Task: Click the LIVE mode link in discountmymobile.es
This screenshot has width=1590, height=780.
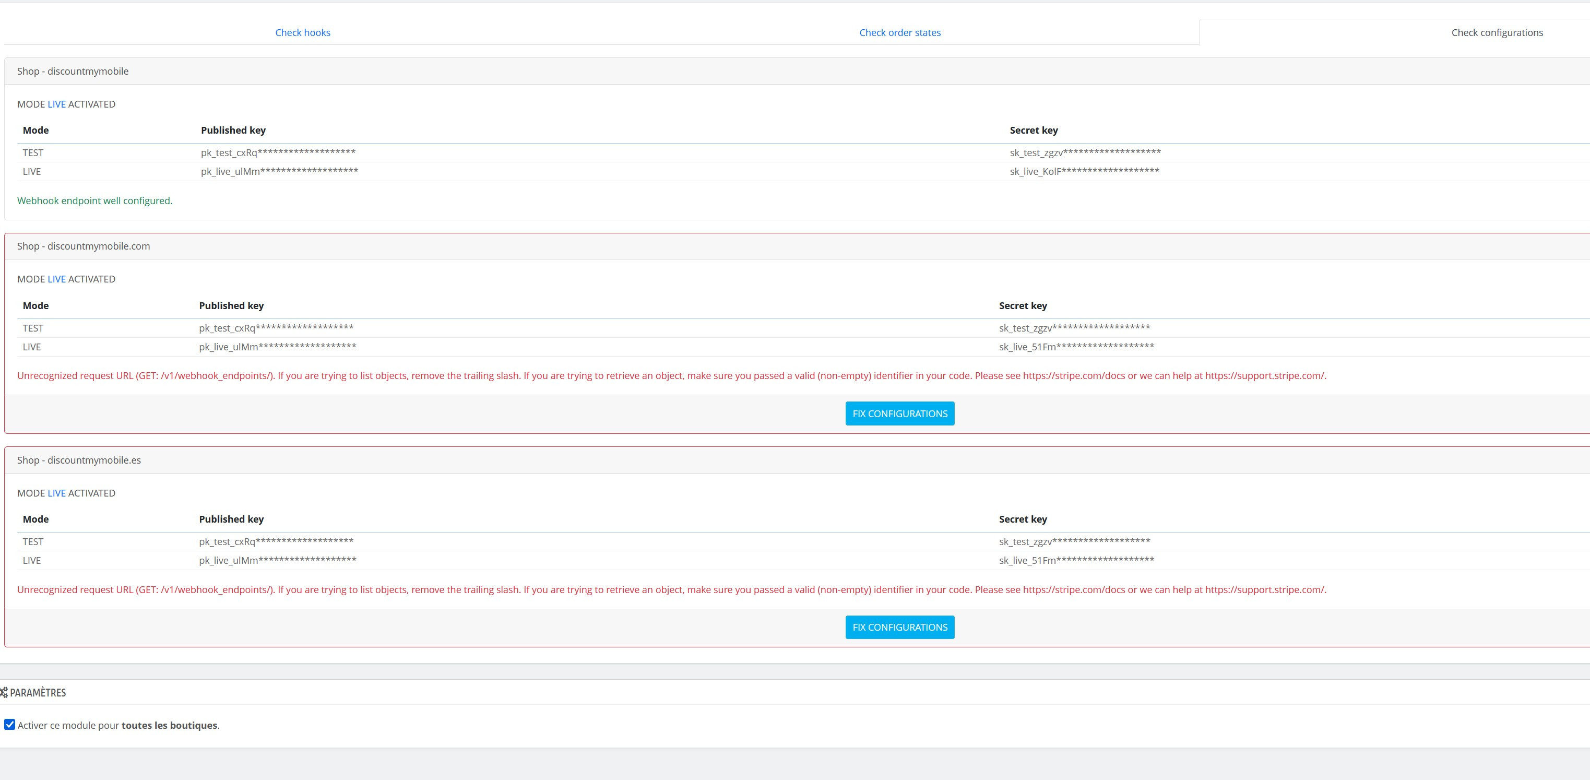Action: [x=56, y=493]
